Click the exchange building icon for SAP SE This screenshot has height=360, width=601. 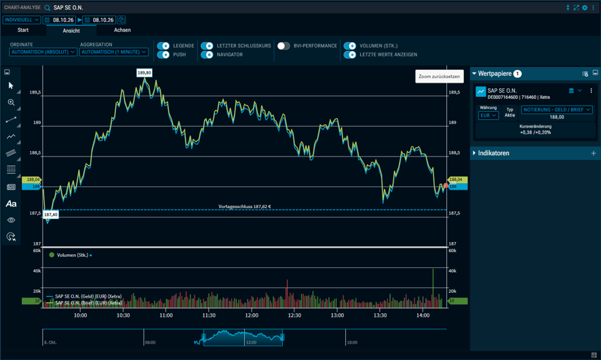[x=571, y=91]
